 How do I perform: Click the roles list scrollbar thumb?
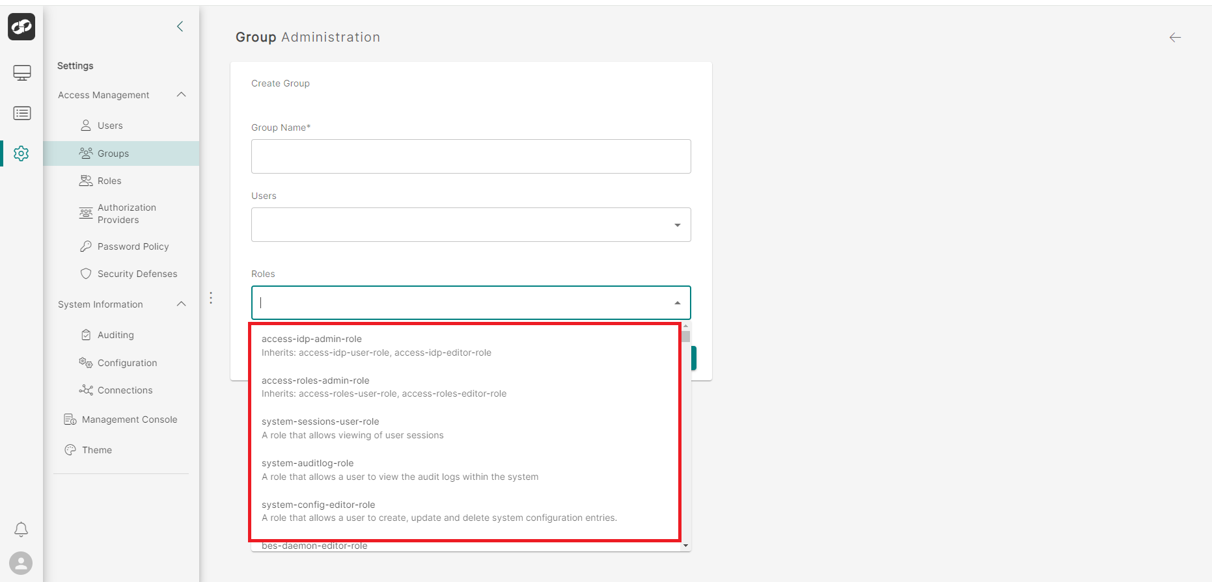click(686, 336)
